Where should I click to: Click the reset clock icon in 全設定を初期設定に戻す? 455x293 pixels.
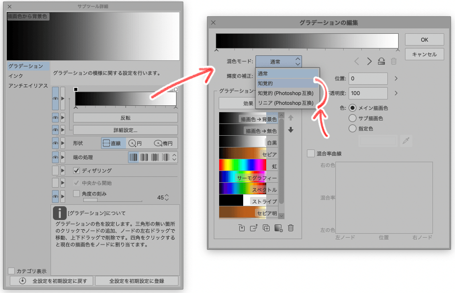(23, 281)
